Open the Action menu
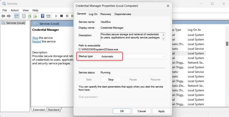Image resolution: width=229 pixels, height=117 pixels. 15,10
